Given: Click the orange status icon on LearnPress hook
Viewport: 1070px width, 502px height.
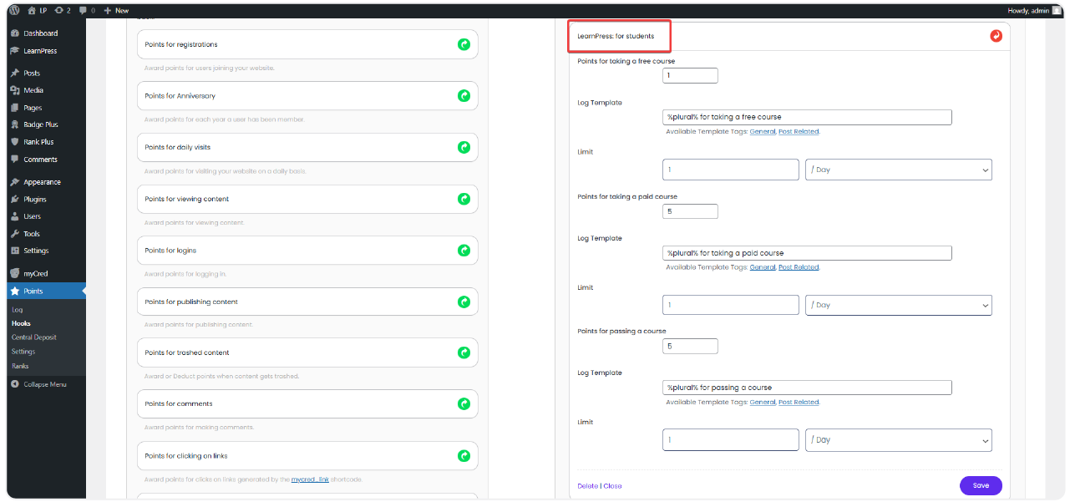Looking at the screenshot, I should pos(996,36).
